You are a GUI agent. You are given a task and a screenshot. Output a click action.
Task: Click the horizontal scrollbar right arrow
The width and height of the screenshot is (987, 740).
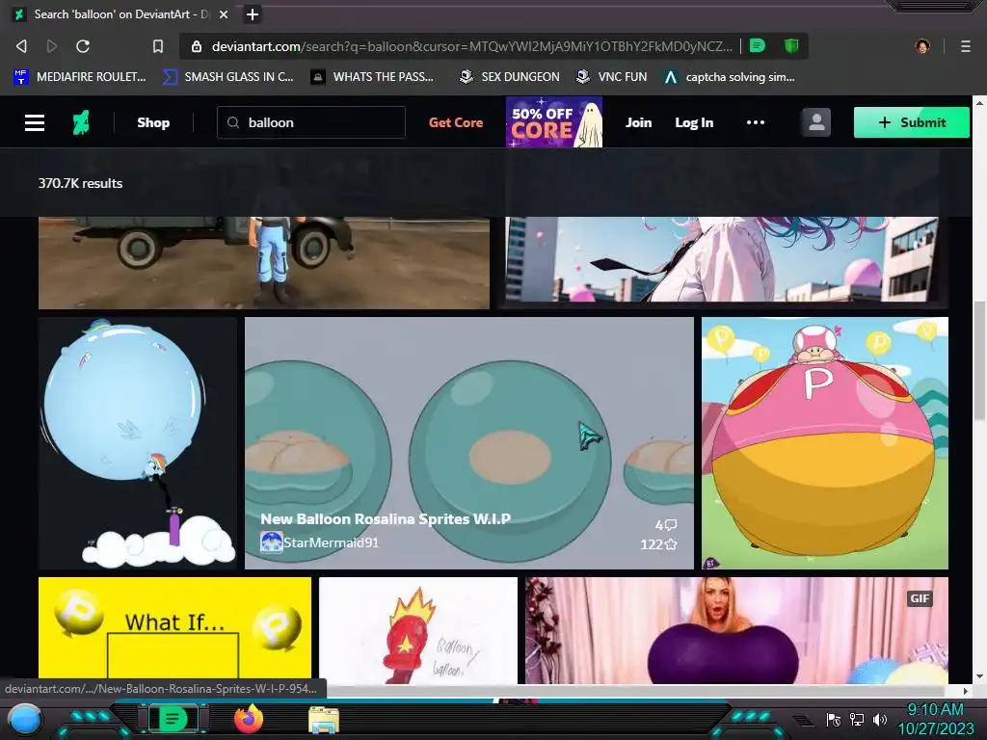966,691
